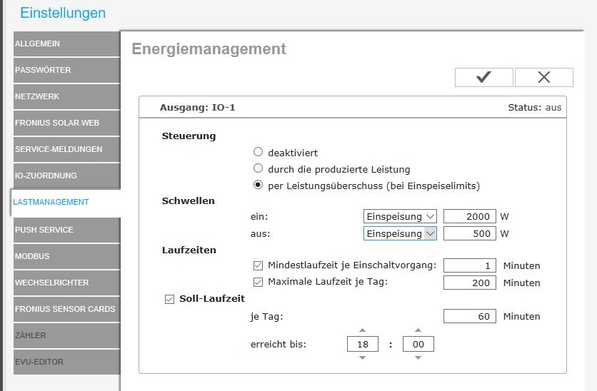
Task: Open the 'ein' threshold Einspeisung dropdown
Action: 400,216
